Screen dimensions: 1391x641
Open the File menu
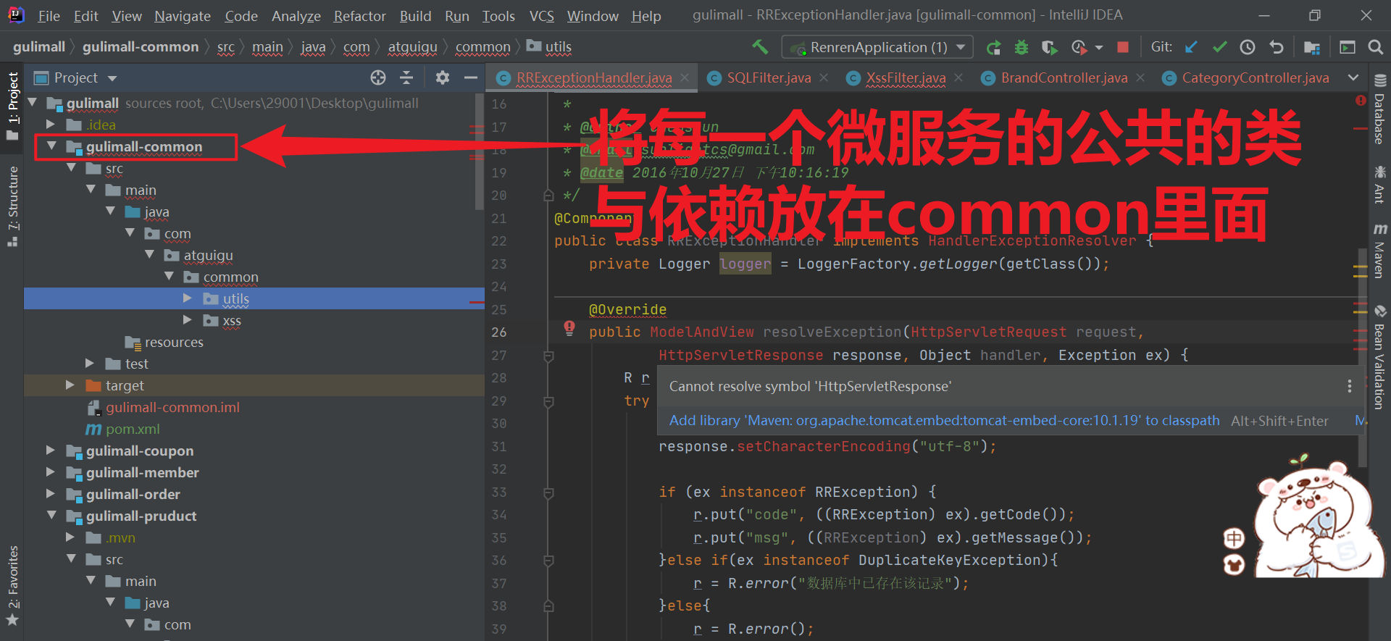pyautogui.click(x=49, y=16)
